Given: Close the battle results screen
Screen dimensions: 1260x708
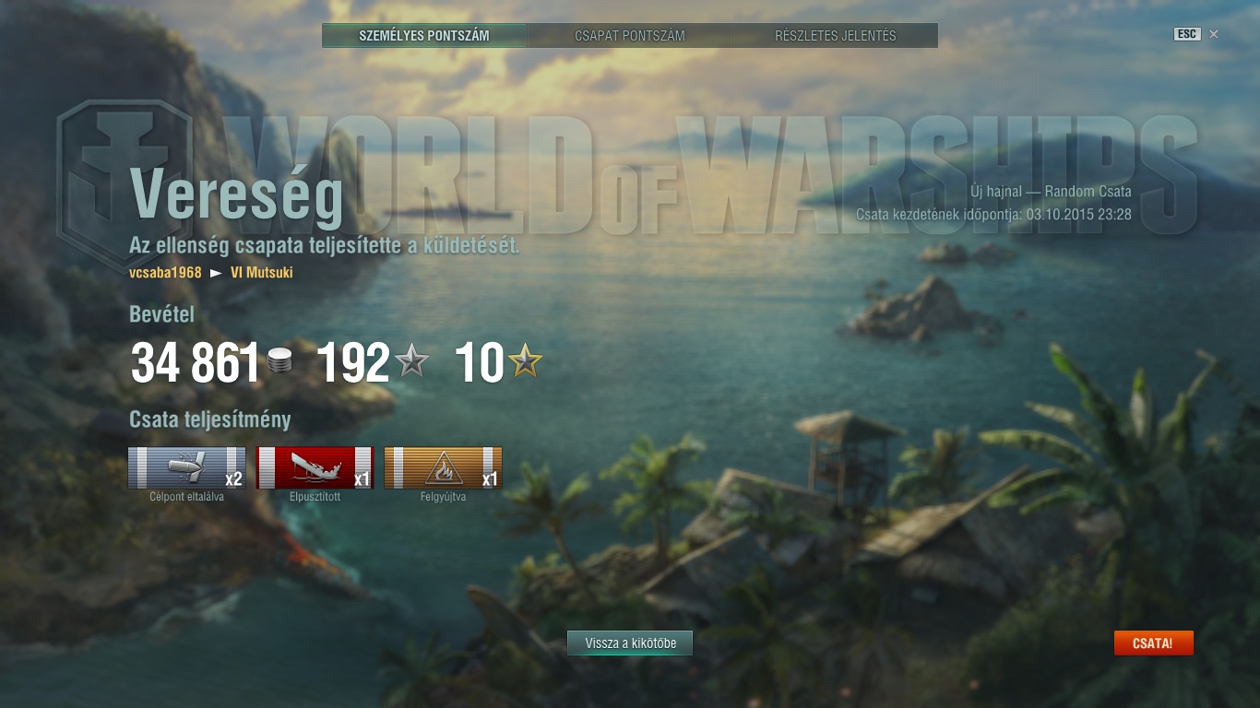Looking at the screenshot, I should tap(1214, 34).
